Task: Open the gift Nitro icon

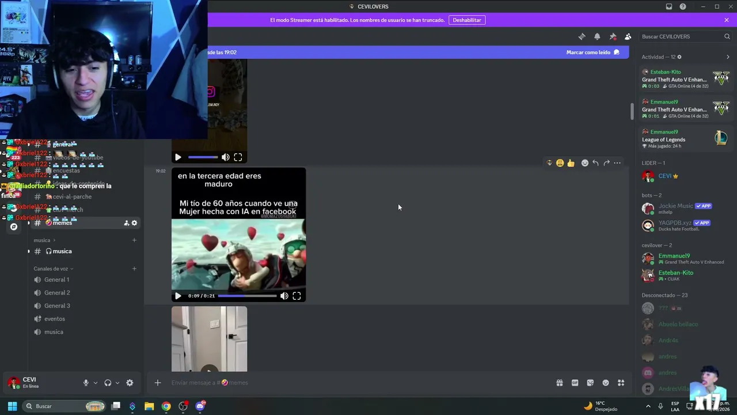Action: point(560,383)
